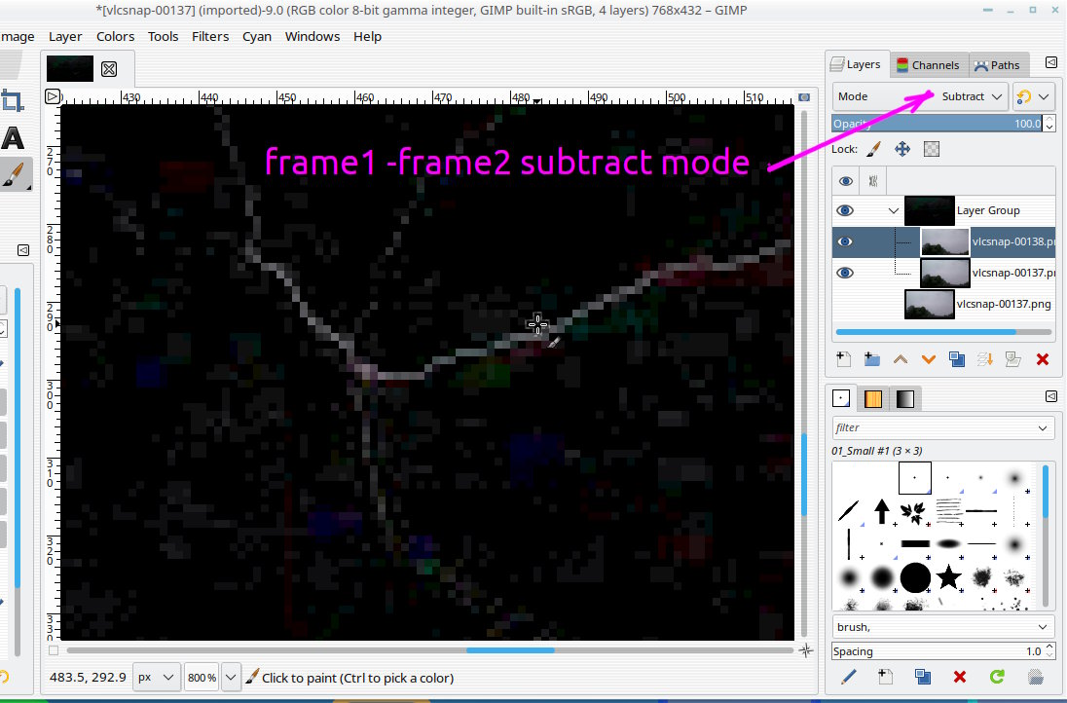
Task: Open the brush filter dropdown arrow
Action: click(1043, 428)
